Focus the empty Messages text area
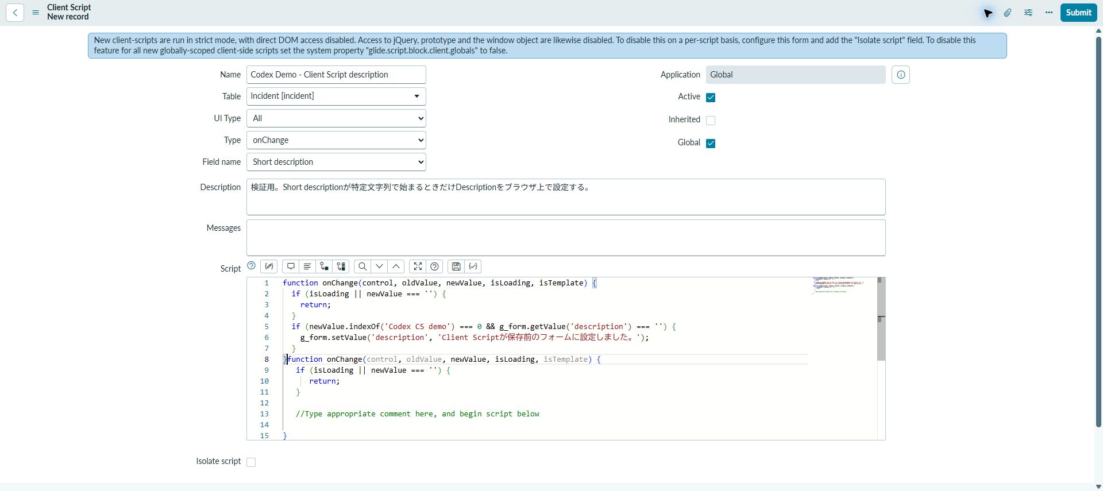Viewport: 1103px width, 491px height. [x=566, y=238]
